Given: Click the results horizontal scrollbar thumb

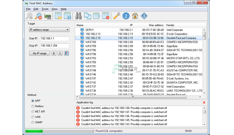Looking at the screenshot, I should click(x=133, y=97).
